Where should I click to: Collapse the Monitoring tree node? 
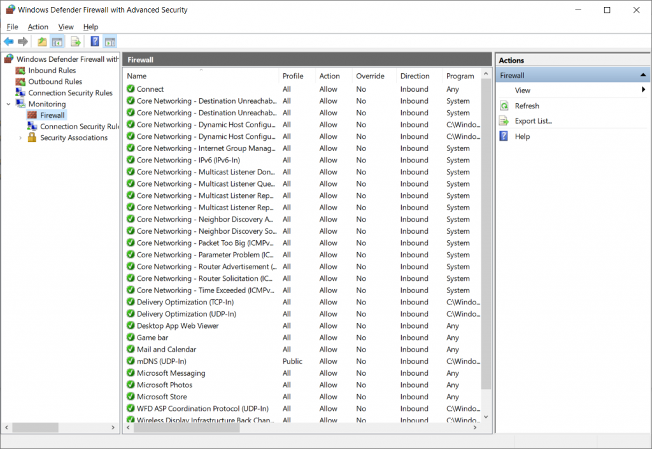8,104
